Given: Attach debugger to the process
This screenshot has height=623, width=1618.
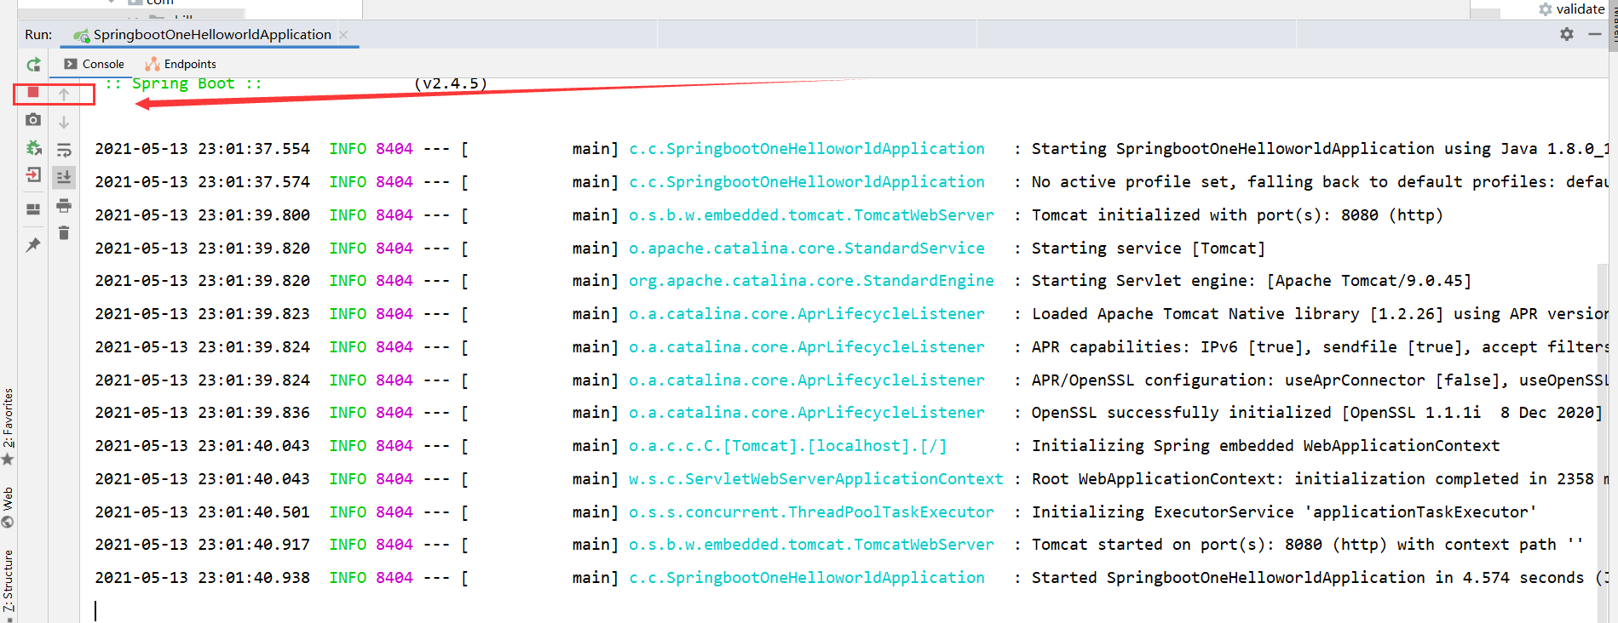Looking at the screenshot, I should [33, 148].
